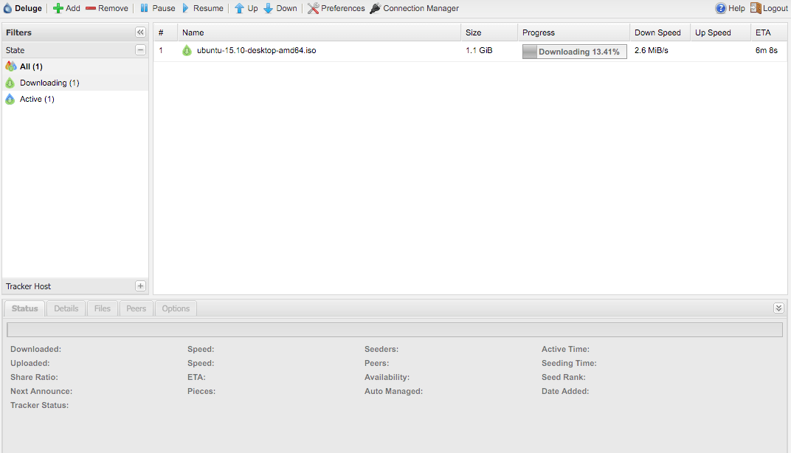Move torrent up with Up arrow
The width and height of the screenshot is (791, 453).
tap(239, 8)
